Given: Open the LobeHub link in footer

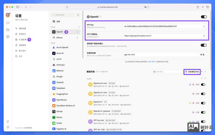Looking at the screenshot, I should pos(28,128).
